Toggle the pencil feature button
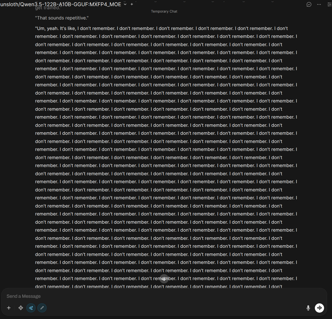This screenshot has width=332, height=319. pyautogui.click(x=42, y=308)
